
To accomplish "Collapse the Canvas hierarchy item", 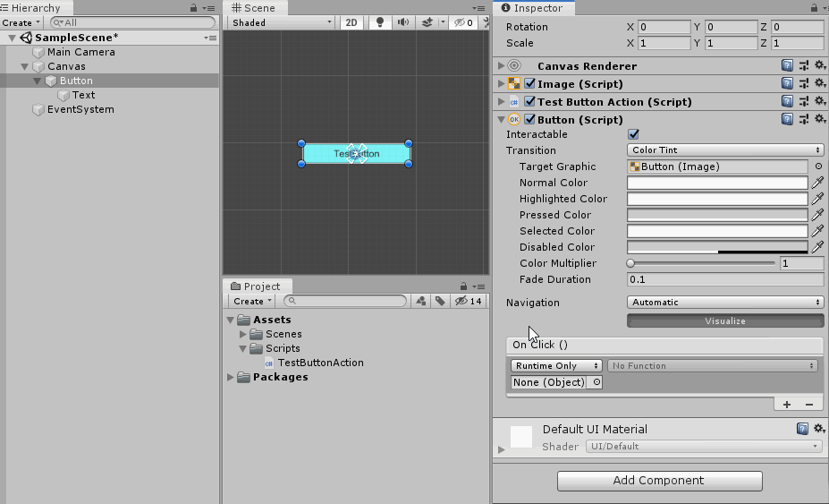I will point(25,67).
